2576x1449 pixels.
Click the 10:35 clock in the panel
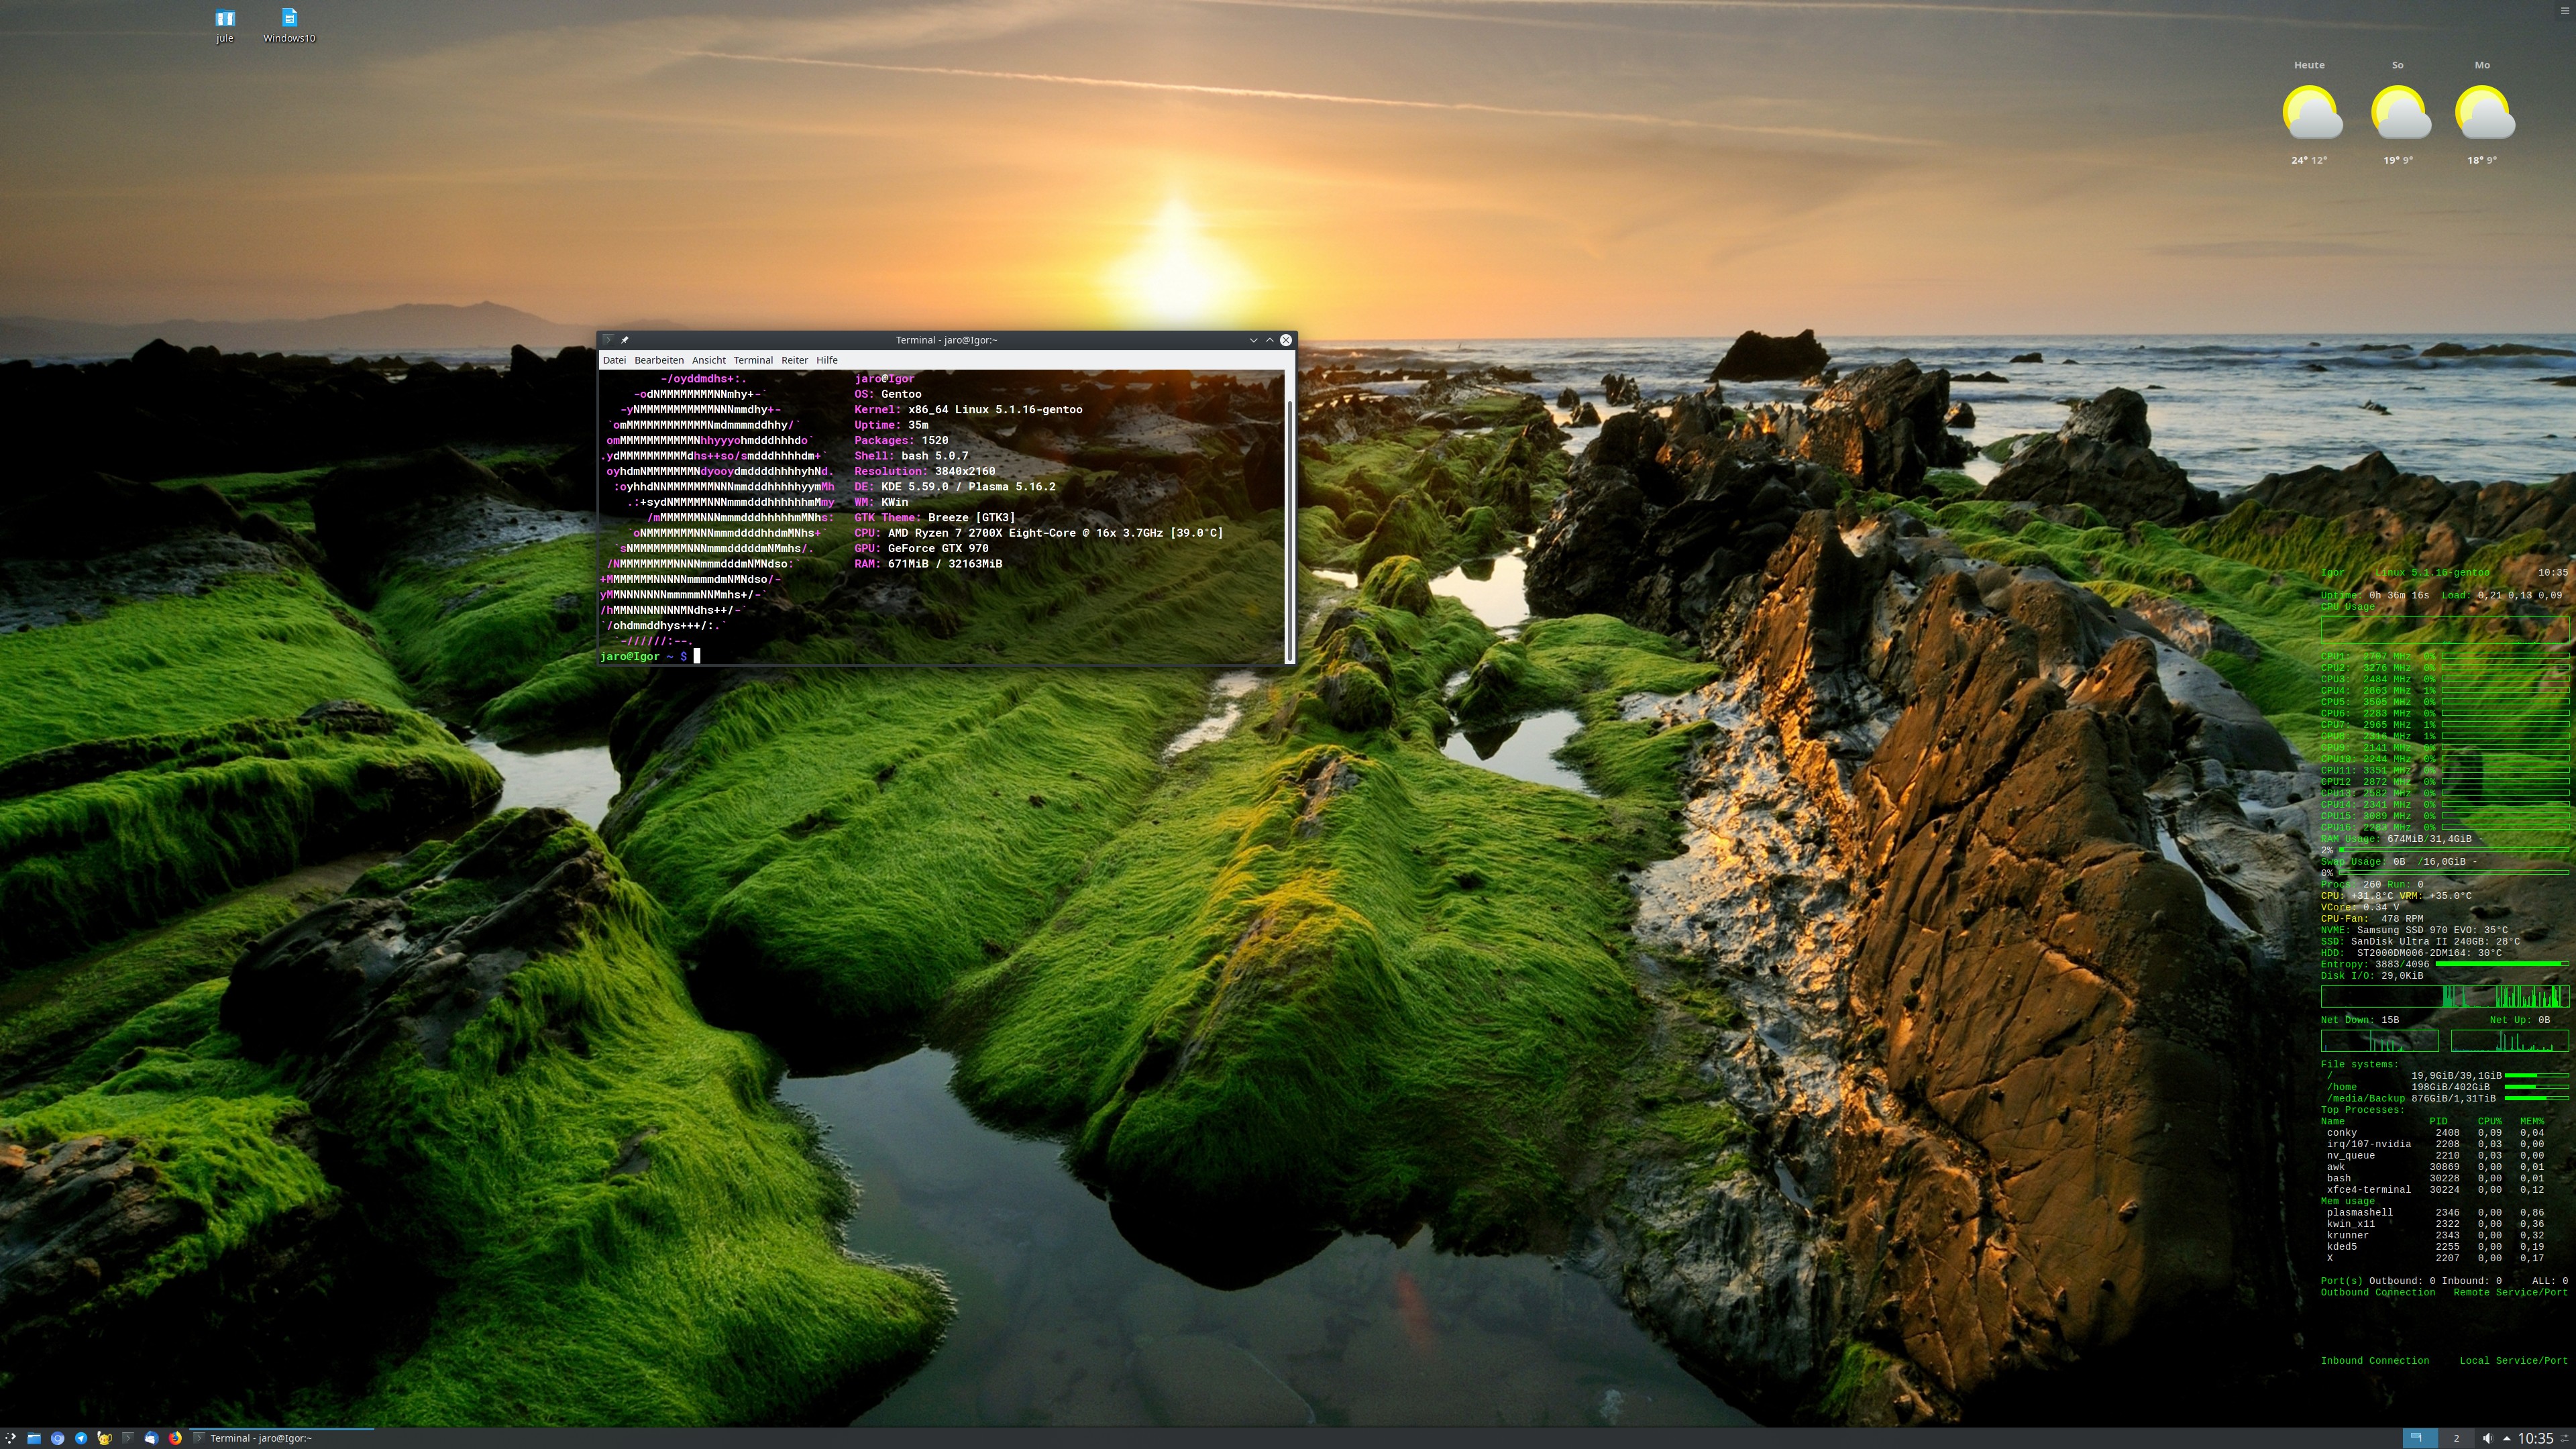point(2535,1438)
